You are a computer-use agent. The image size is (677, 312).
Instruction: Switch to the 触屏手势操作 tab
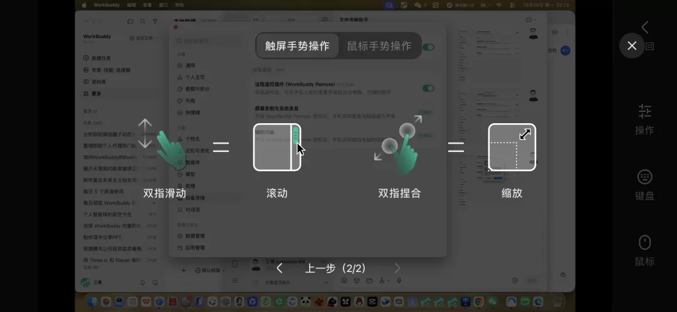(x=297, y=46)
